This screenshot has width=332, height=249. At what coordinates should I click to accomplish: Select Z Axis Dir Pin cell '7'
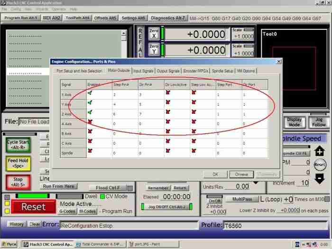point(151,114)
